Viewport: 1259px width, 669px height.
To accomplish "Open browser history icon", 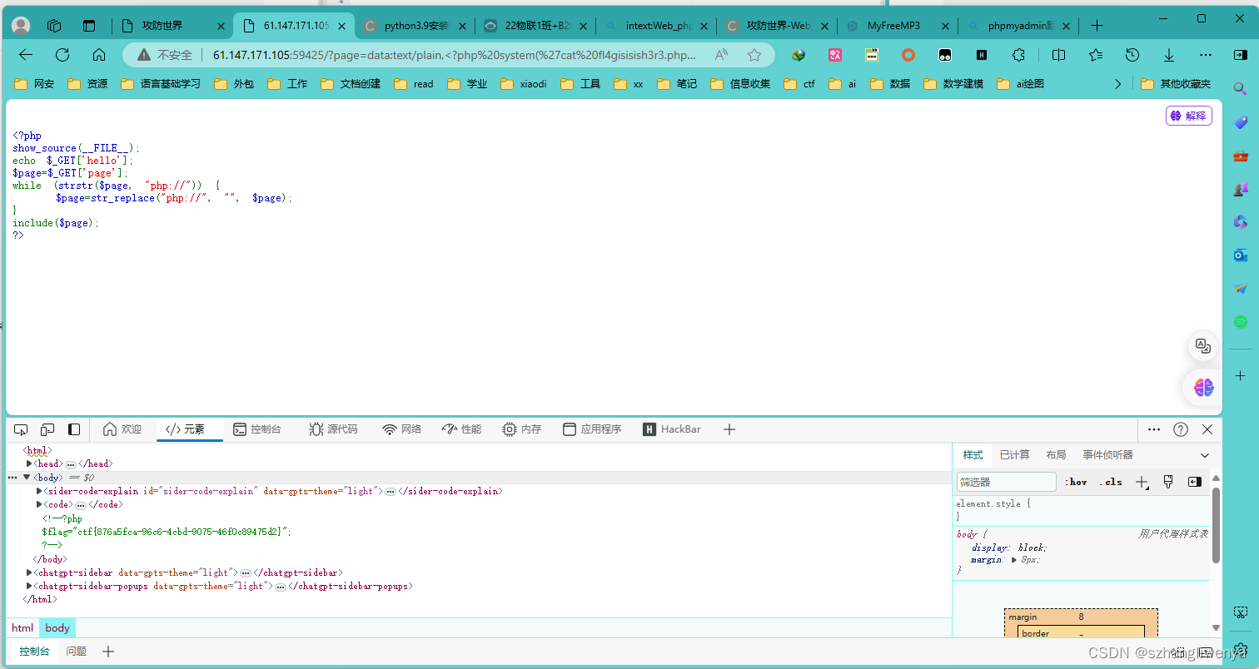I will [1132, 55].
